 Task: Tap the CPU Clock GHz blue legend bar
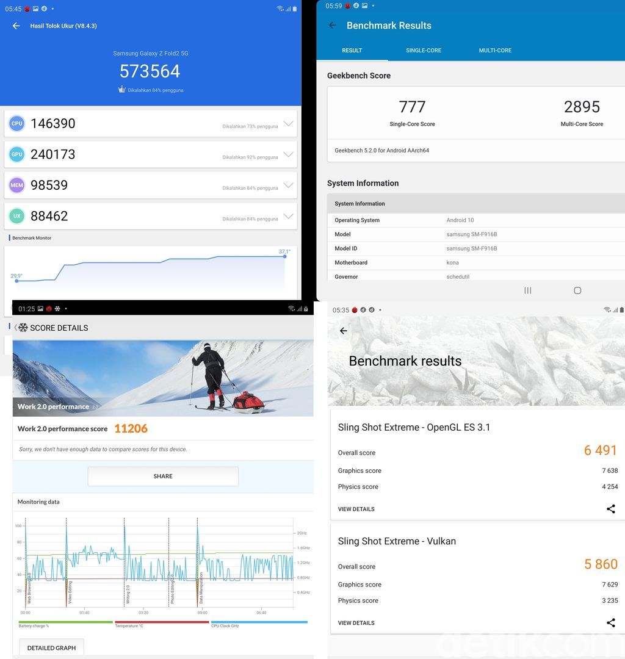[x=259, y=622]
